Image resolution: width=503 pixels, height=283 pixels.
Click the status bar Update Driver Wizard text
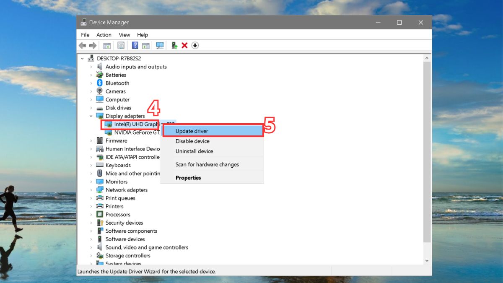[x=147, y=271]
